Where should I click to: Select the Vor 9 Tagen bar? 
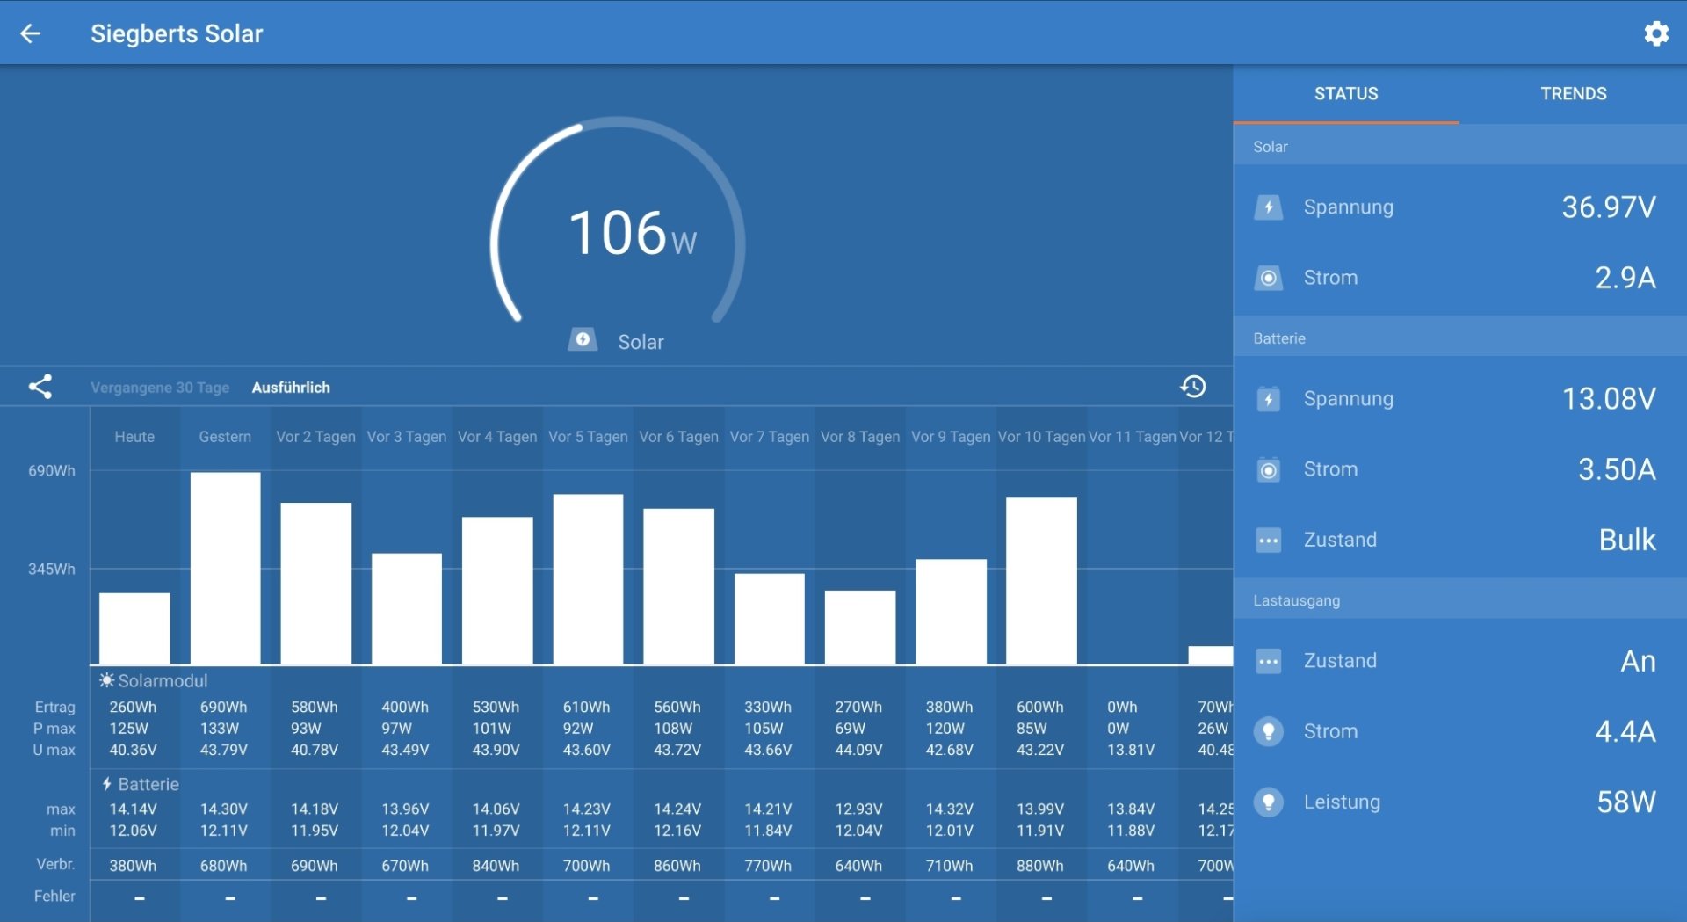click(x=951, y=612)
